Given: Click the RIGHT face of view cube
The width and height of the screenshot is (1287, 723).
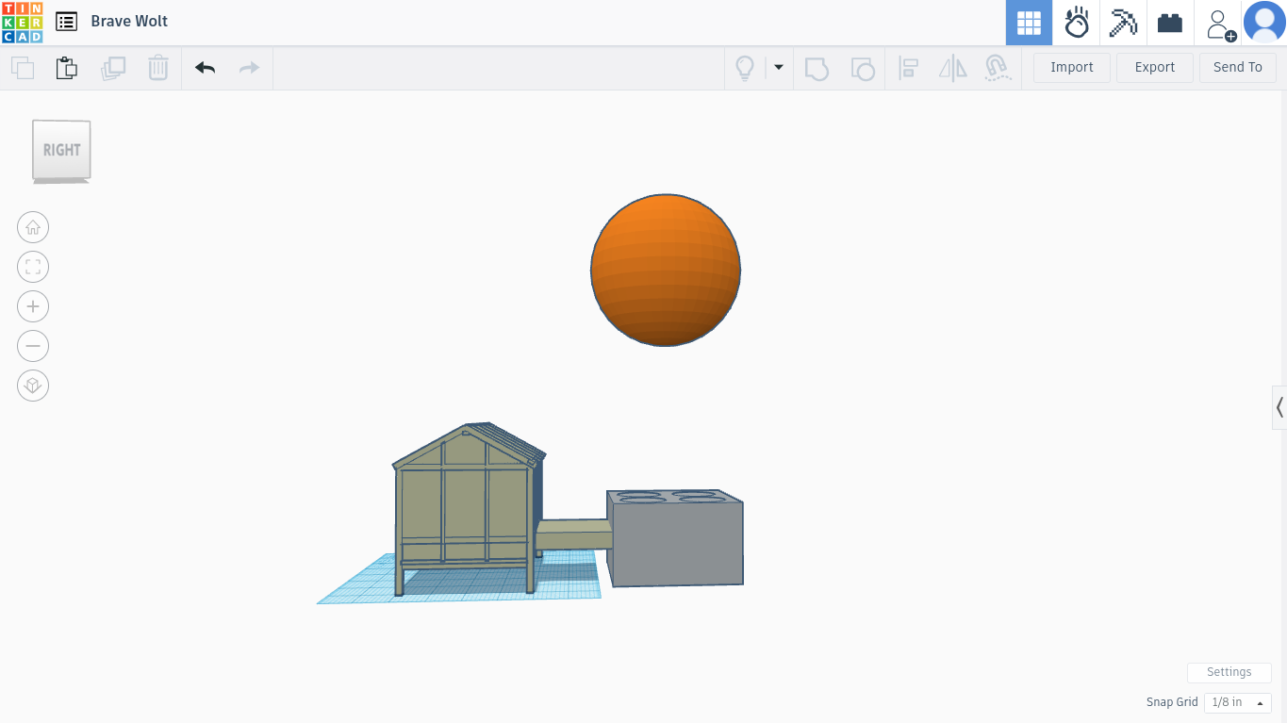Looking at the screenshot, I should 61,149.
